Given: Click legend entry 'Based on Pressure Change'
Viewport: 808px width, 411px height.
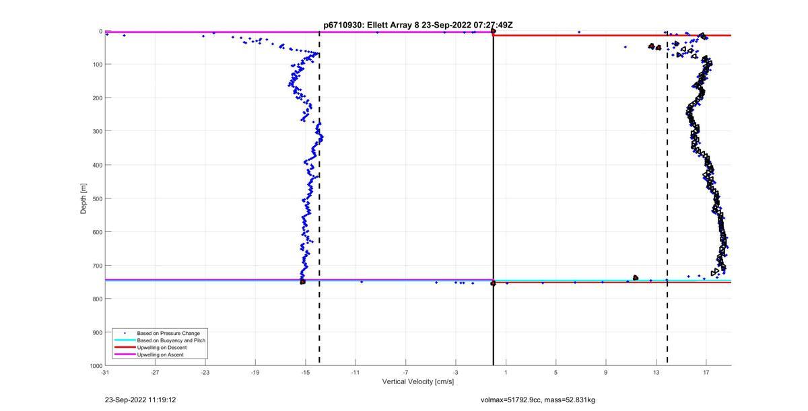Looking at the screenshot, I should coord(168,333).
